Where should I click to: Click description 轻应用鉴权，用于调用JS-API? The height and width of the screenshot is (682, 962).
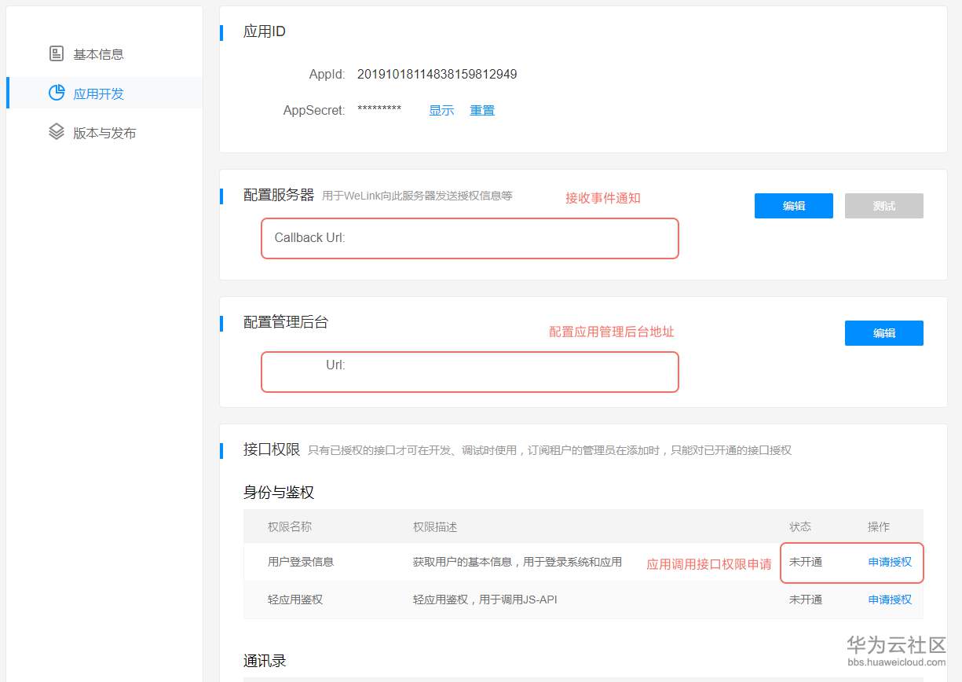tap(485, 599)
